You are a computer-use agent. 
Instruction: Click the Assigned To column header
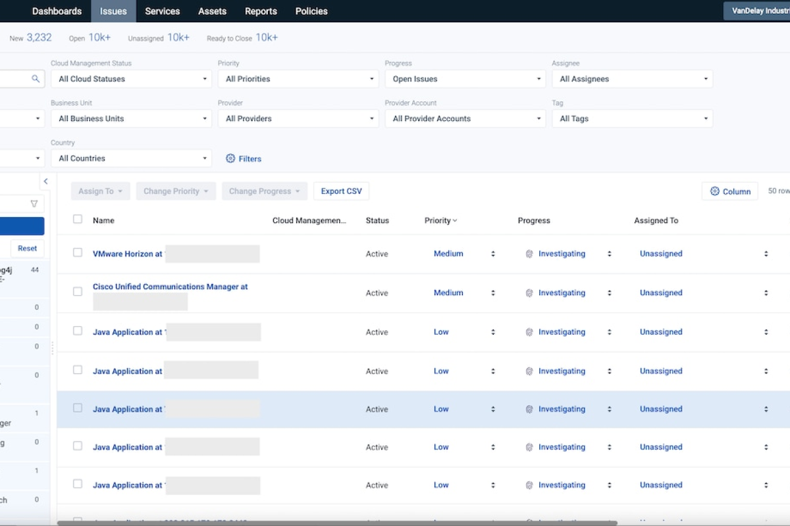[656, 221]
